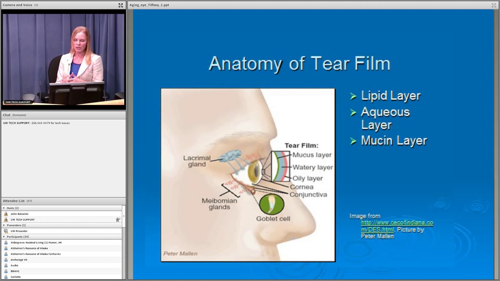Click participant icon beside Alzheimer's Resource of Alaska
The height and width of the screenshot is (281, 500).
pyautogui.click(x=6, y=248)
